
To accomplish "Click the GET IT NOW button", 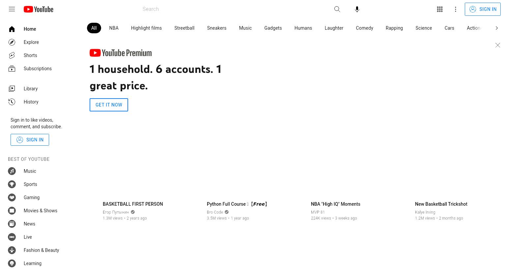I will pyautogui.click(x=109, y=105).
